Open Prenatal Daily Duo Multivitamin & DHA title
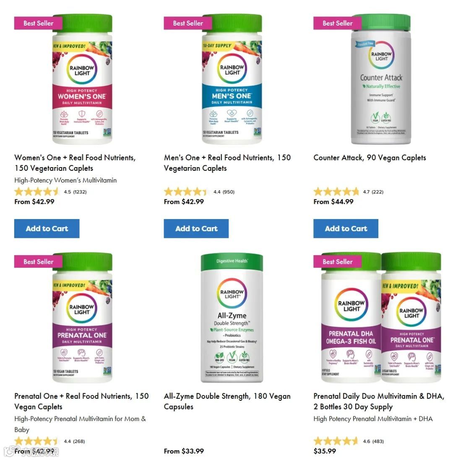This screenshot has height=460, width=453. point(379,401)
